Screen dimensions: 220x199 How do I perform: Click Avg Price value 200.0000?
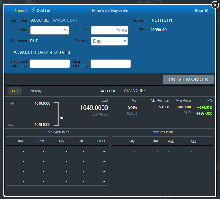pyautogui.click(x=184, y=107)
